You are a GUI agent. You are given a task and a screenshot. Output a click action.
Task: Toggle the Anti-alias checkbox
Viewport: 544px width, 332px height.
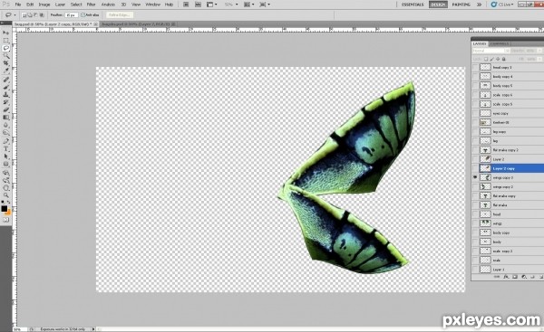tap(83, 14)
